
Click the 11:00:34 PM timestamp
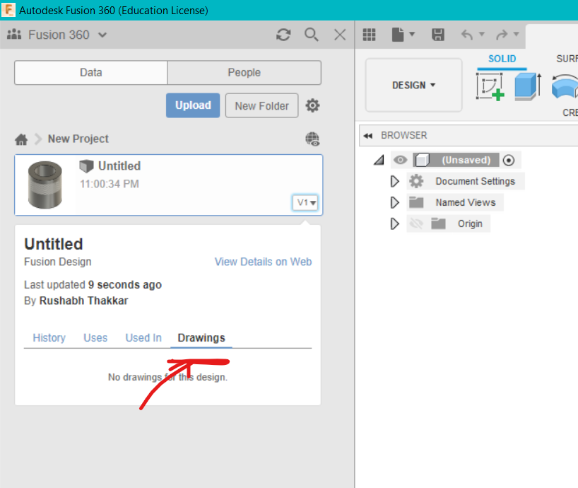[x=110, y=184]
